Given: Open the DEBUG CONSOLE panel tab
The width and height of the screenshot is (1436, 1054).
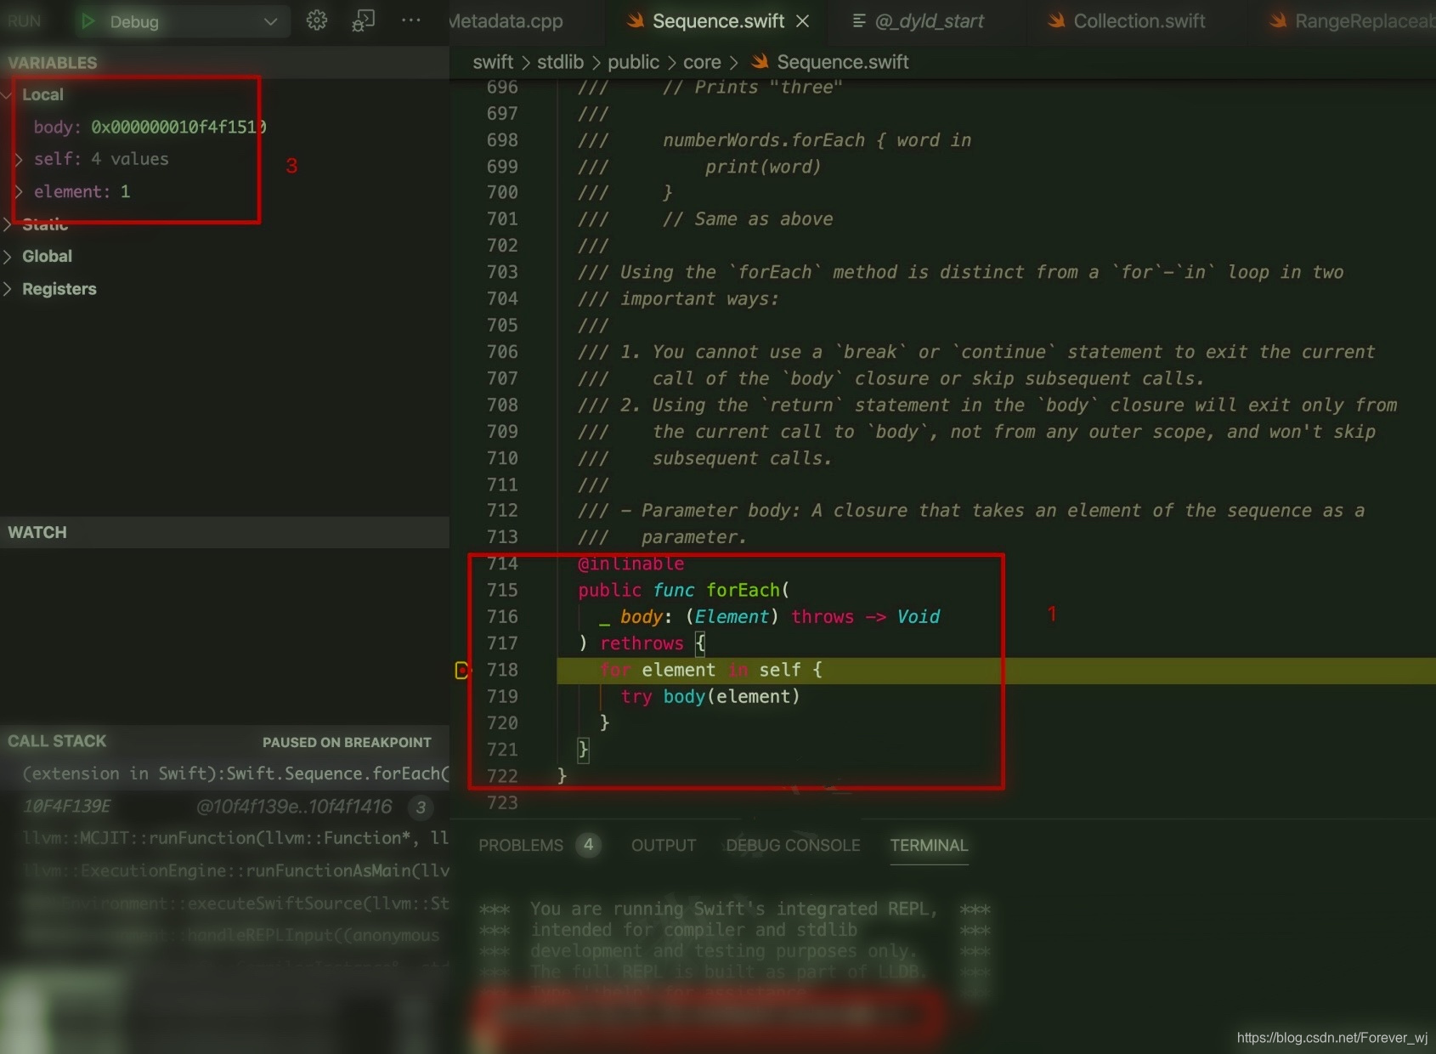Looking at the screenshot, I should (x=793, y=846).
